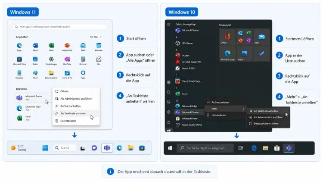Viewport: 323px width, 182px height.
Task: Expand Alle Apps list
Action: coord(95,37)
